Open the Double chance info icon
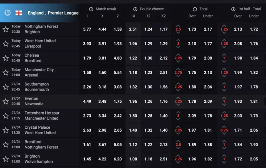Image resolution: width=266 pixels, height=168 pixels. (135, 9)
